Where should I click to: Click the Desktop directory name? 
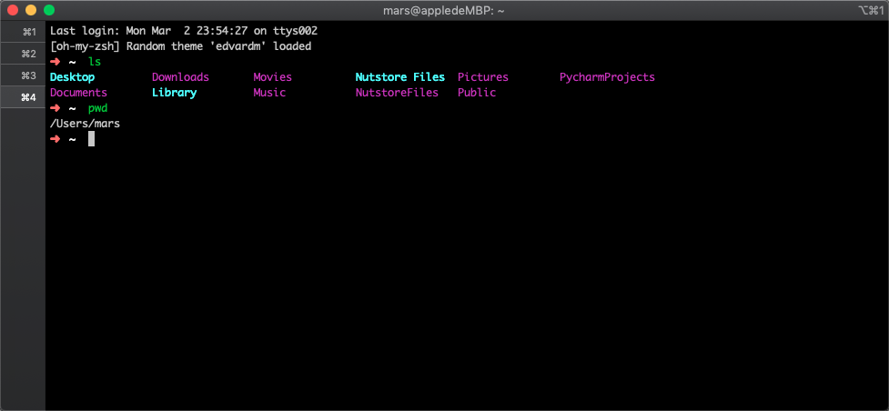coord(72,77)
